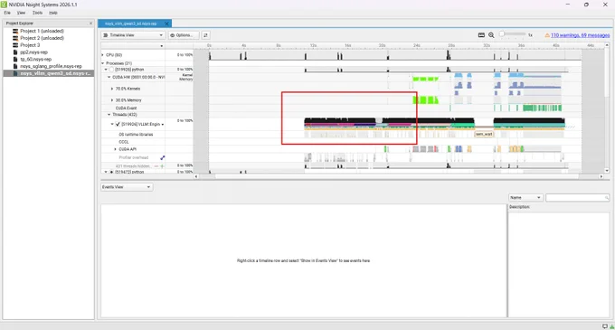Screen dimensions: 615x330
Task: Open the 110 warnings, 69 messages link
Action: coord(580,35)
